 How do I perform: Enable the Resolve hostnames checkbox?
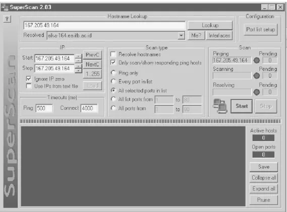[x=113, y=54]
